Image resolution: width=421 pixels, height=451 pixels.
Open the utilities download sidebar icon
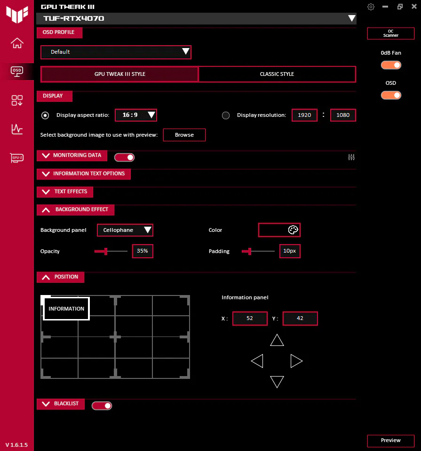tap(17, 100)
